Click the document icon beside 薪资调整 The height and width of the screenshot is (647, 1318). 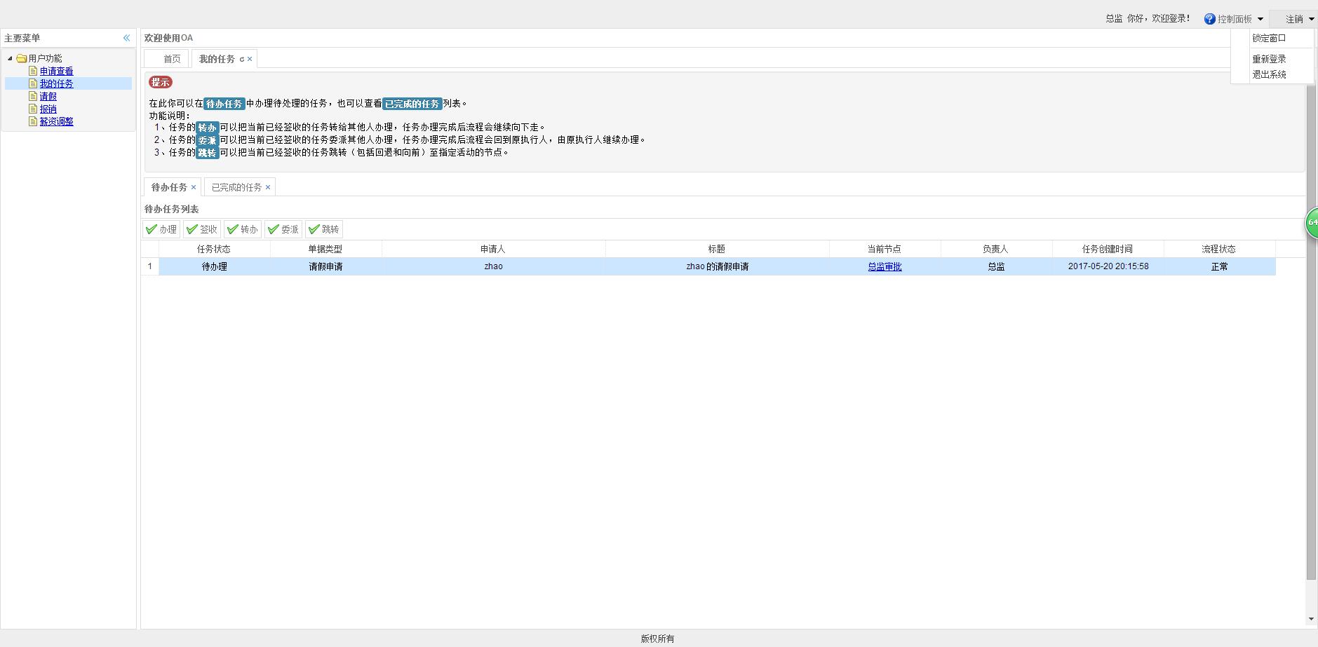[33, 121]
